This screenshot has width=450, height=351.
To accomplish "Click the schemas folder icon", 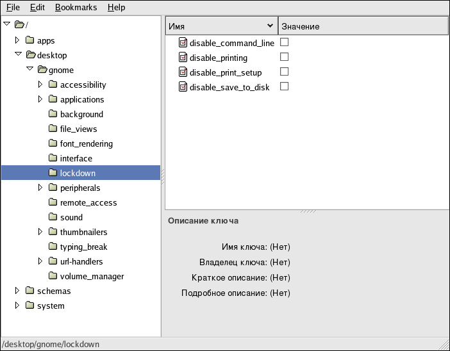I will [x=30, y=291].
